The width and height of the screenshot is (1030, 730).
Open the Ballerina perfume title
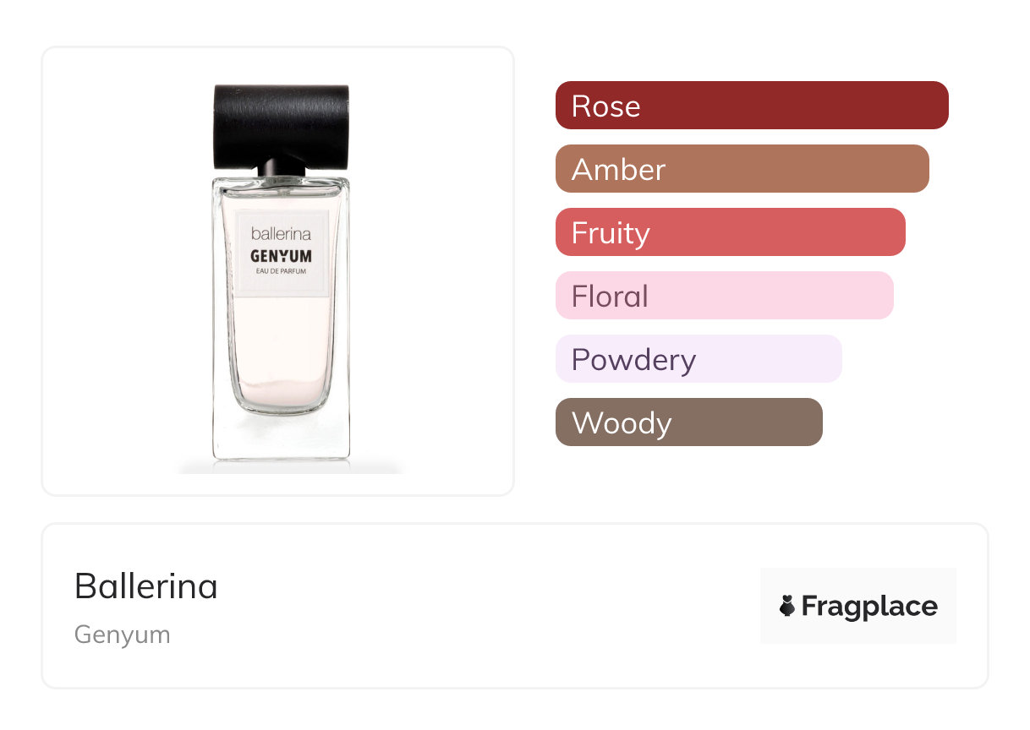point(145,586)
